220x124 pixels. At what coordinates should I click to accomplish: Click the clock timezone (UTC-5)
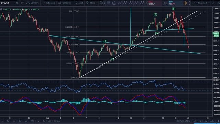click(183, 121)
